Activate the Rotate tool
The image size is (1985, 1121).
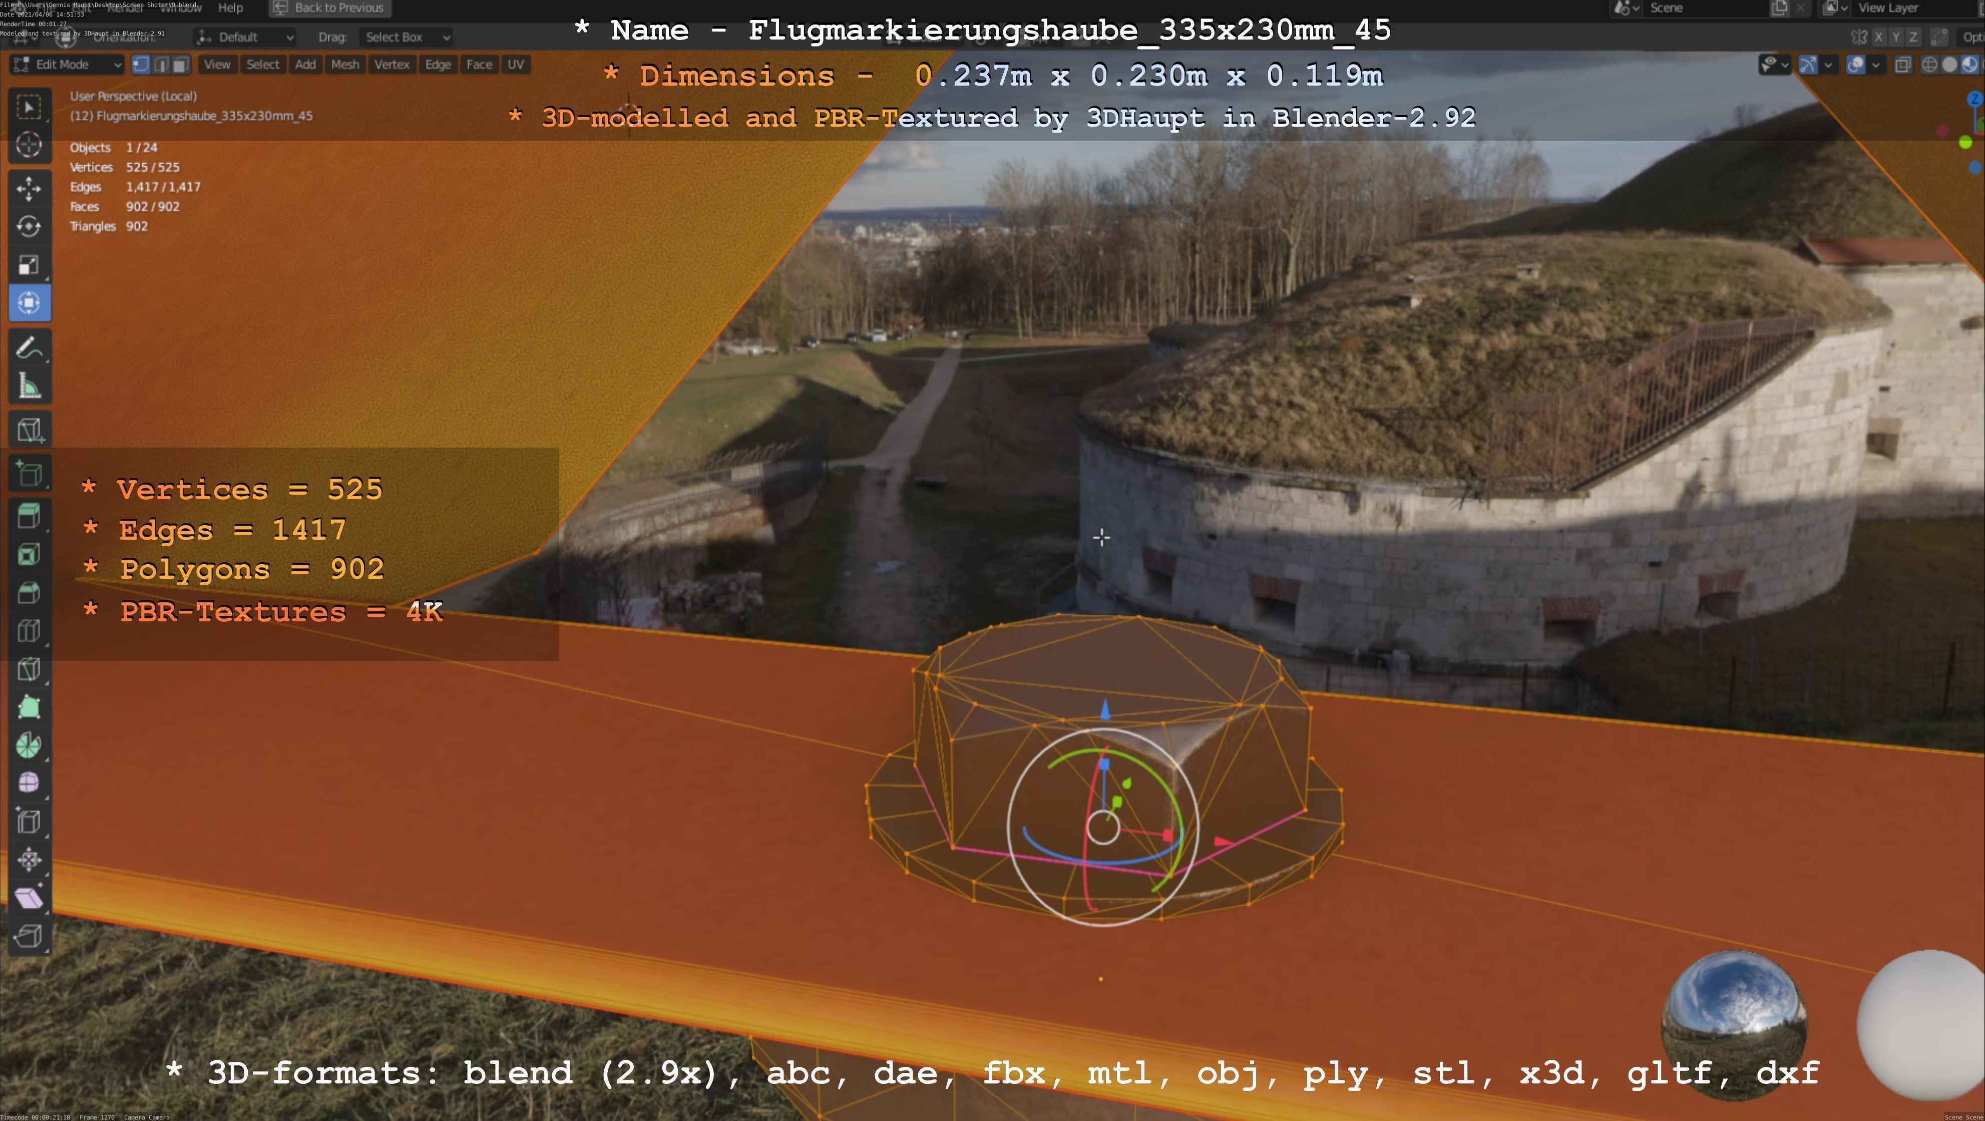pyautogui.click(x=29, y=226)
